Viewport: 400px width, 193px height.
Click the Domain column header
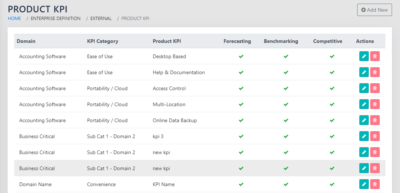26,41
